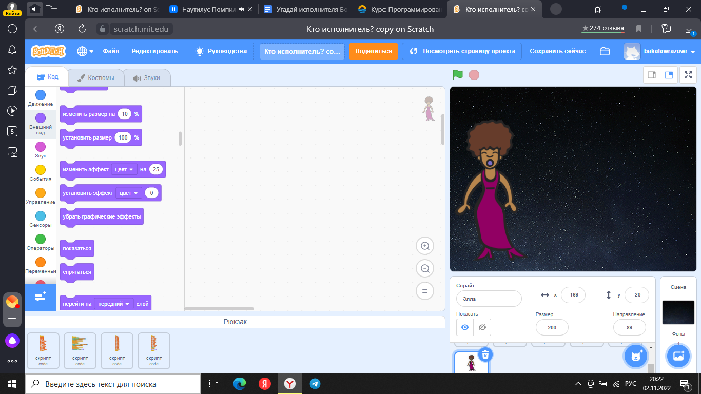Image resolution: width=701 pixels, height=394 pixels.
Task: Enter full screen stage mode
Action: 688,75
